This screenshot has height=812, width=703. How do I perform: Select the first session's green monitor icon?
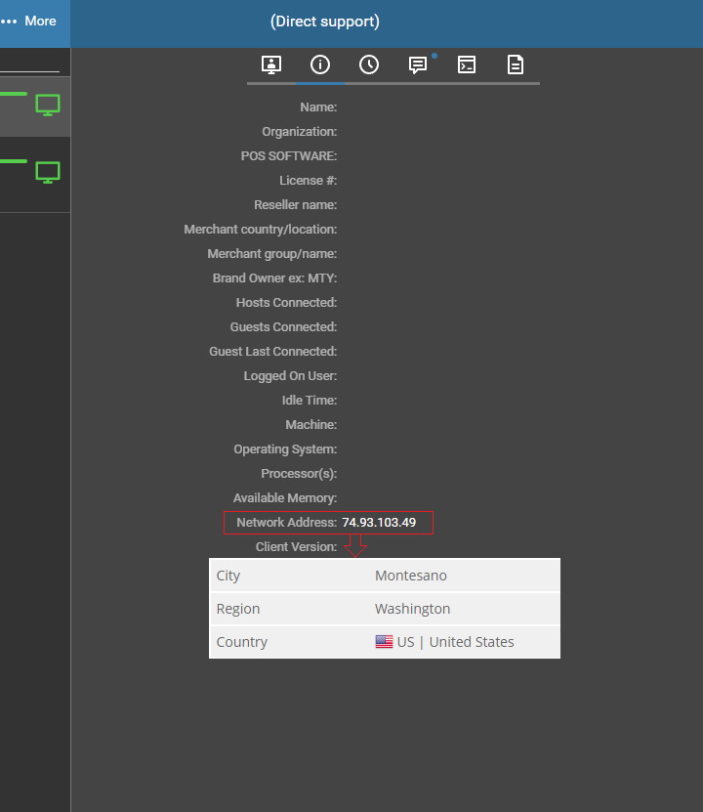pos(48,106)
